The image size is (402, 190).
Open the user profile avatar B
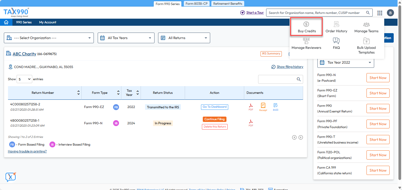390,13
